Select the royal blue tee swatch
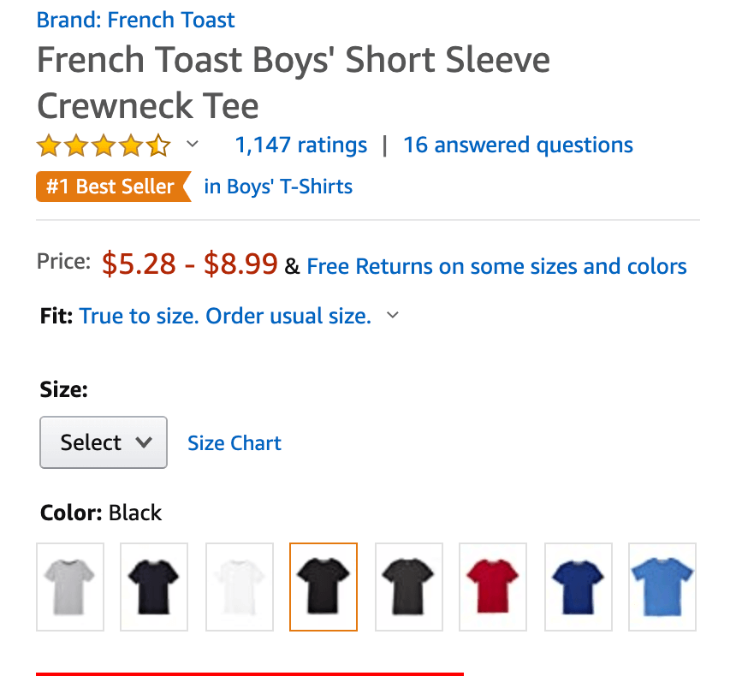Screen dimensions: 736x676 pyautogui.click(x=578, y=586)
